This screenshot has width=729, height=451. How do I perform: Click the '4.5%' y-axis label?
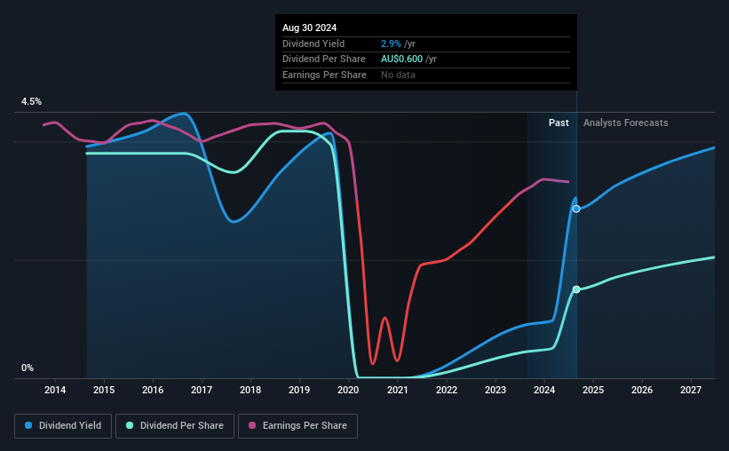[31, 101]
